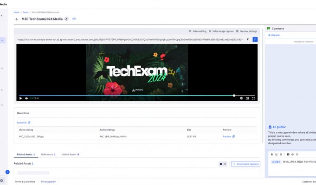
Task: Unmute the video player volume
Action: click(x=26, y=98)
